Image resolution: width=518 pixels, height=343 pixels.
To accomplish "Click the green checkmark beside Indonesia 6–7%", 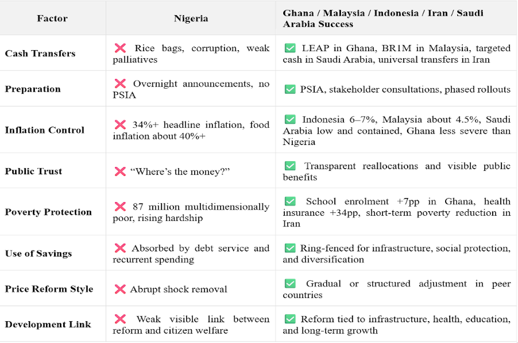I will click(290, 120).
